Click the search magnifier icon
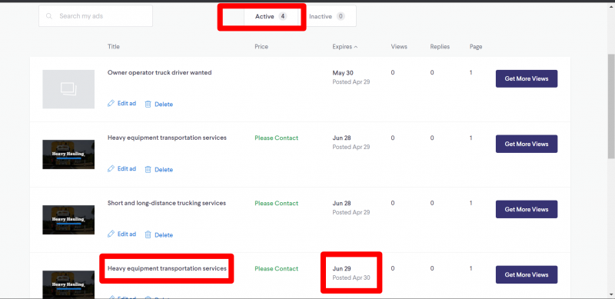615x299 pixels. 49,16
